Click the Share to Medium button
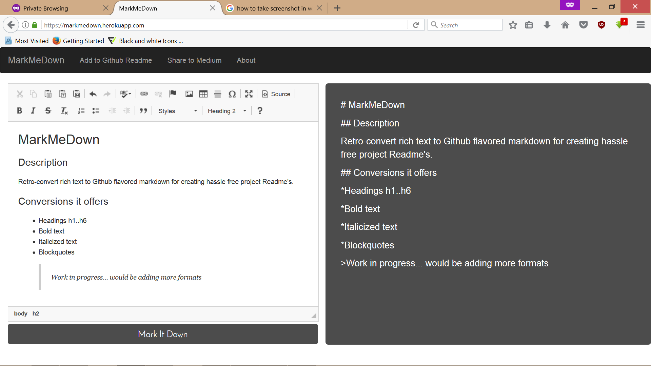The image size is (651, 366). [x=194, y=60]
